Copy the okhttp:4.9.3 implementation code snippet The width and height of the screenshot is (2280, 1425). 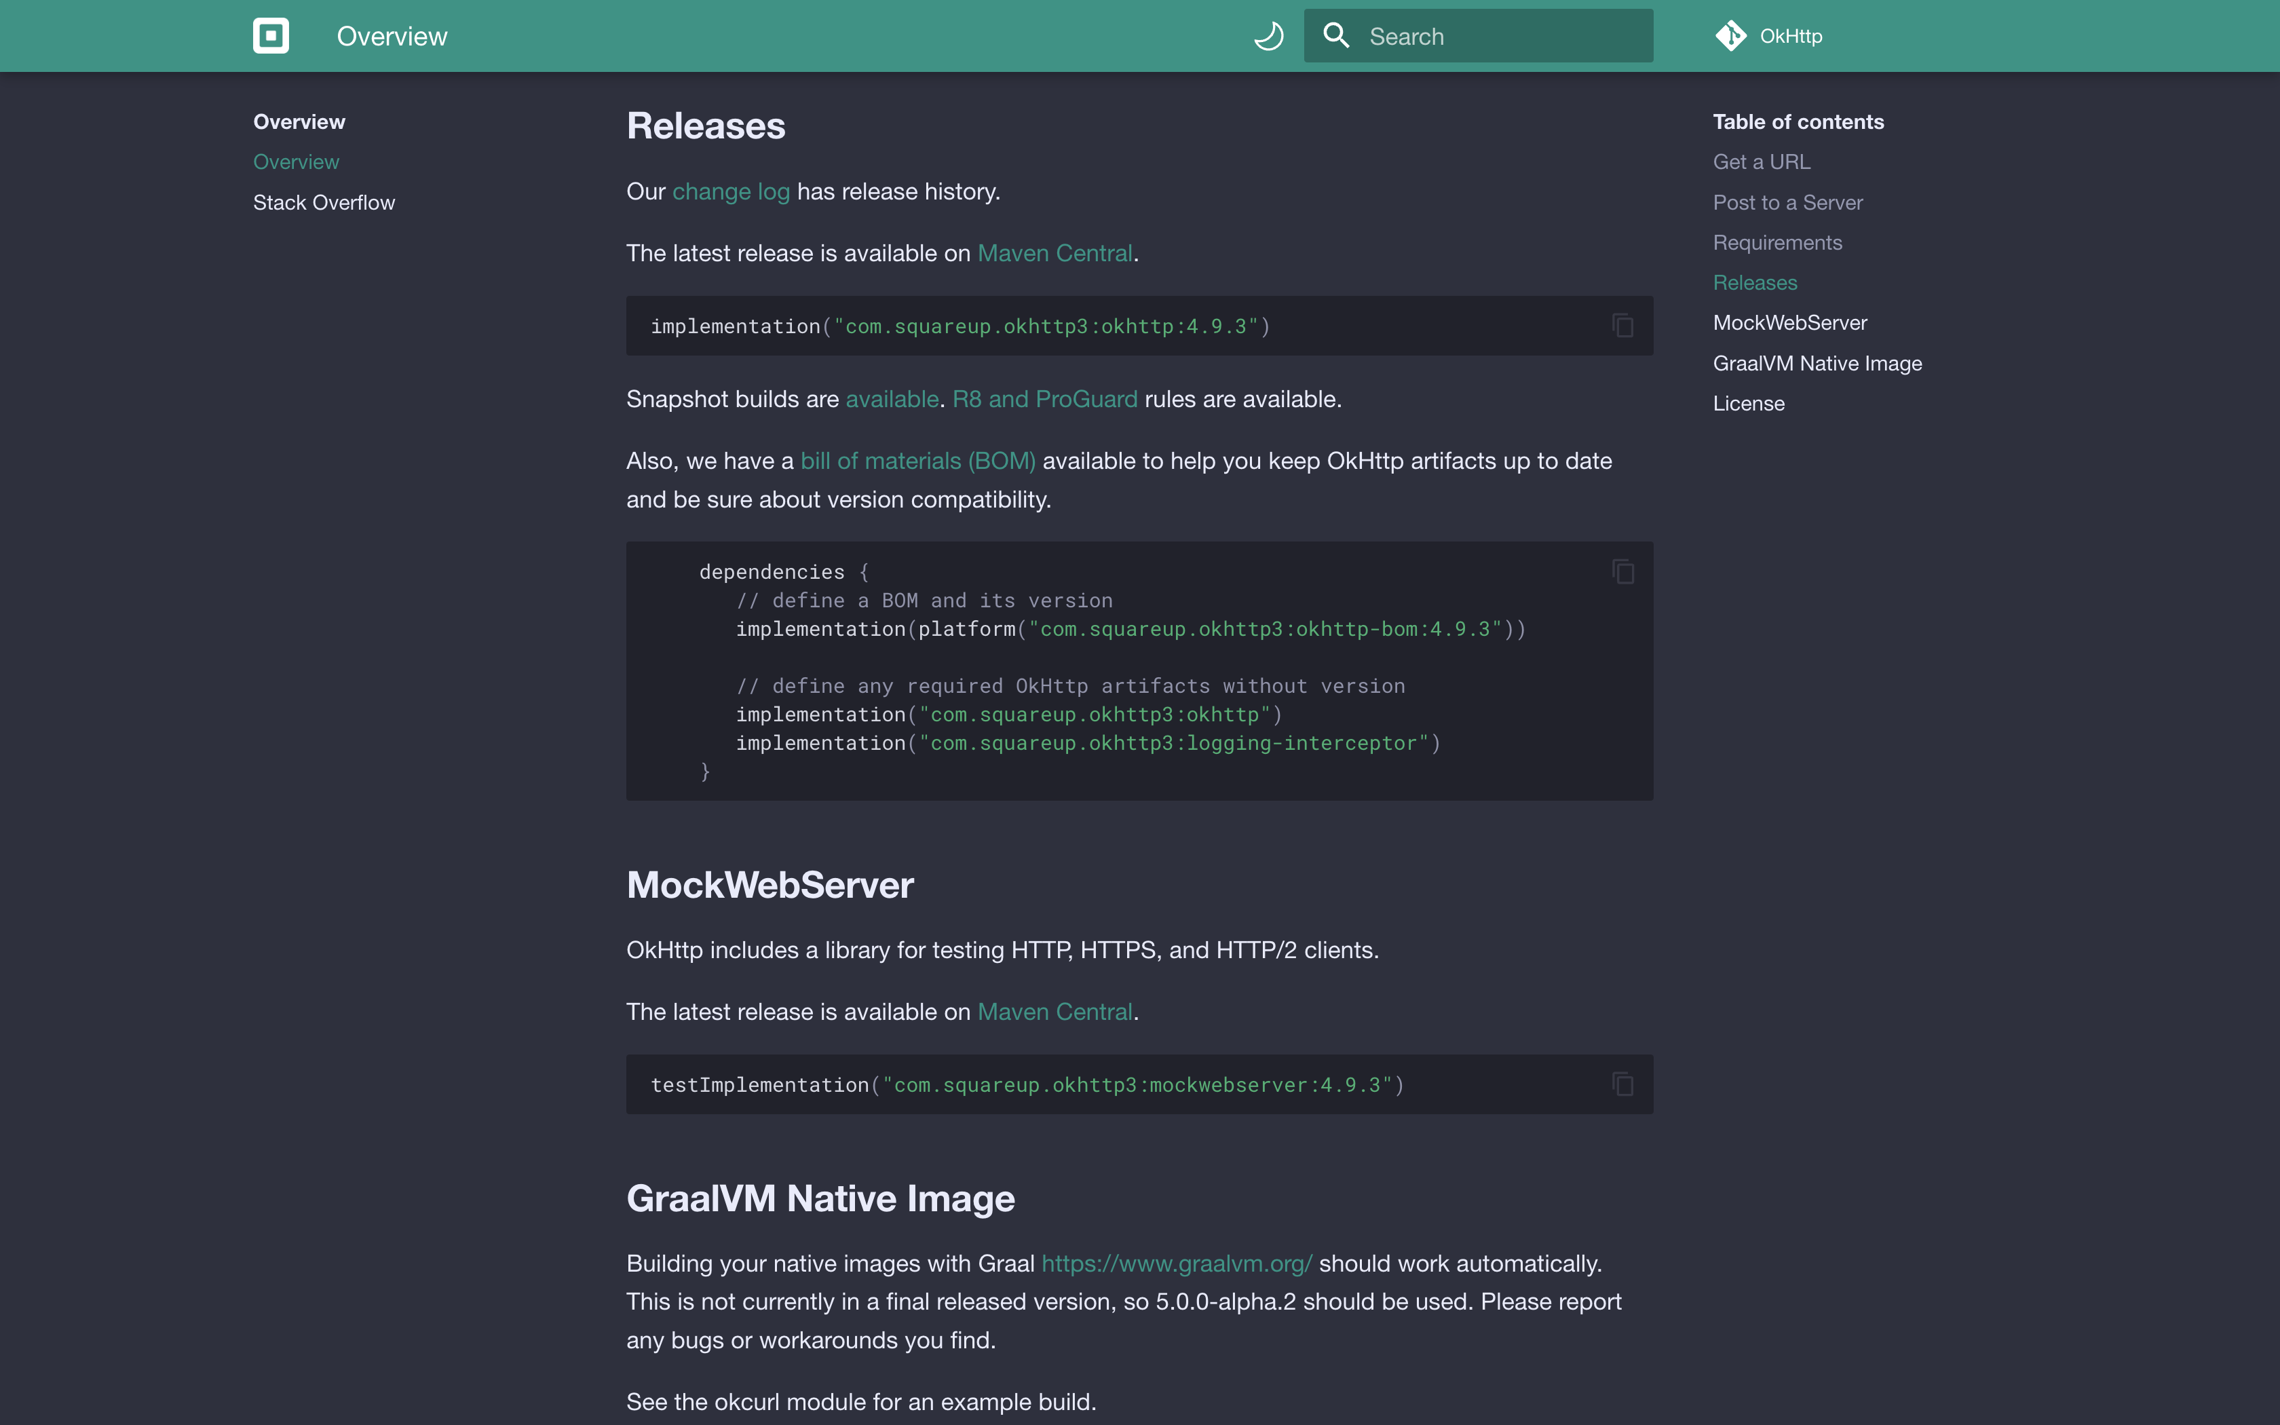pos(1622,326)
